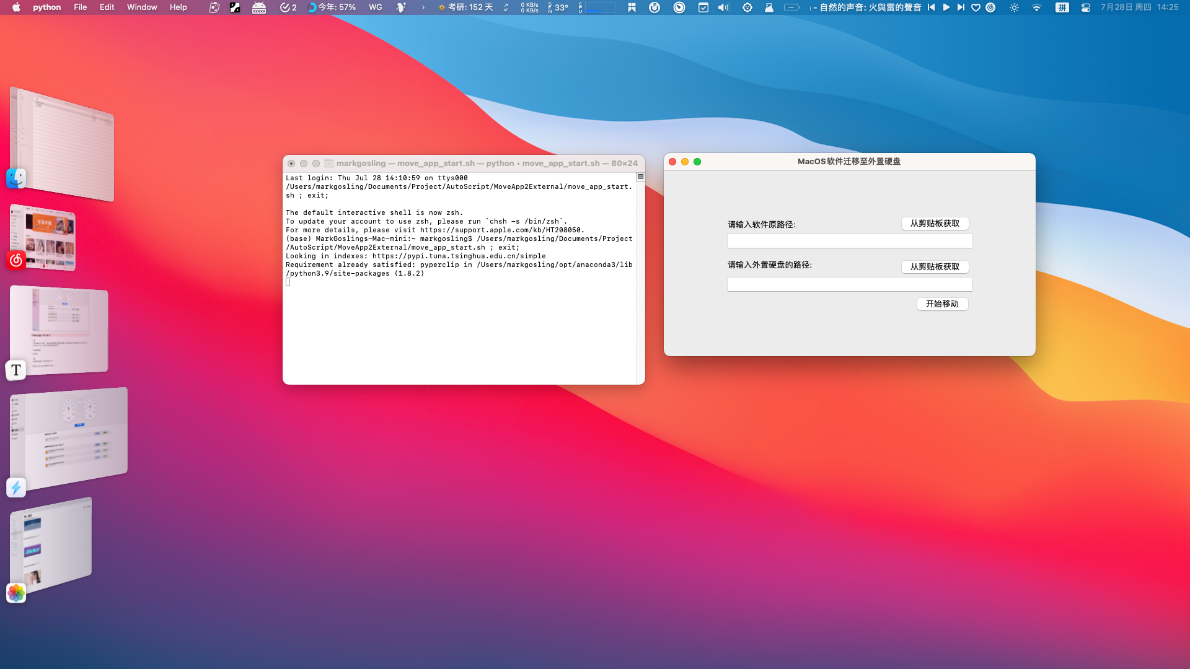Viewport: 1190px width, 669px height.
Task: Open the python application menu
Action: (47, 7)
